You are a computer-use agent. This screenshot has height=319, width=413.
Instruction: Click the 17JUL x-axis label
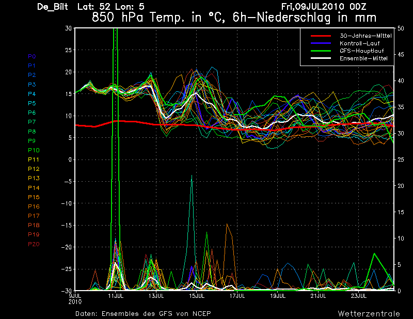237,296
